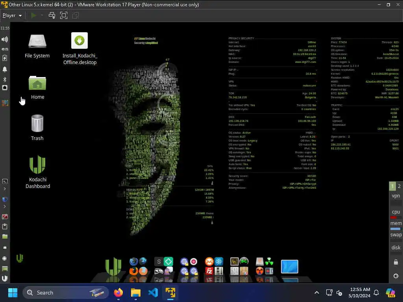Launch Install_Kodachi_Offline.desktop installer icon
403x302 pixels.
(79, 48)
